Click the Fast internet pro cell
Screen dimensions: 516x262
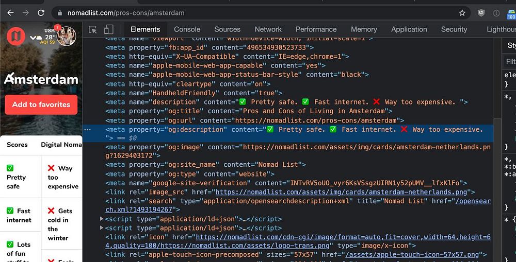click(x=21, y=215)
